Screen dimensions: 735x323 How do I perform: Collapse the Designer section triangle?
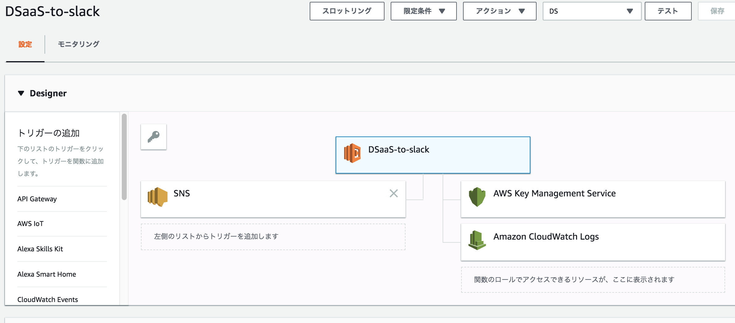click(x=21, y=93)
